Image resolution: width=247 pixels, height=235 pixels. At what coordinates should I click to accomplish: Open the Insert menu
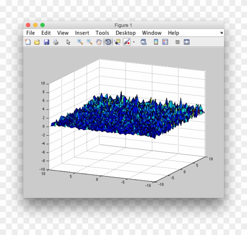(x=82, y=33)
